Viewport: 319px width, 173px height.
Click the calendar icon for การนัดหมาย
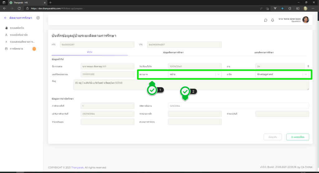pos(6,49)
